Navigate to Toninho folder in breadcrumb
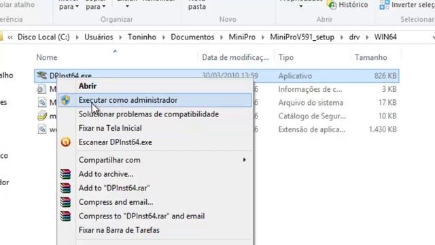The height and width of the screenshot is (245, 435). 142,37
